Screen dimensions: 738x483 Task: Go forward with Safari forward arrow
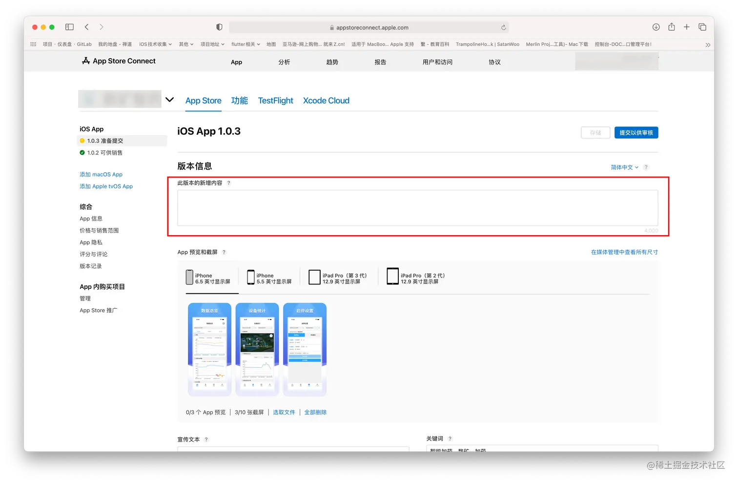coord(102,27)
